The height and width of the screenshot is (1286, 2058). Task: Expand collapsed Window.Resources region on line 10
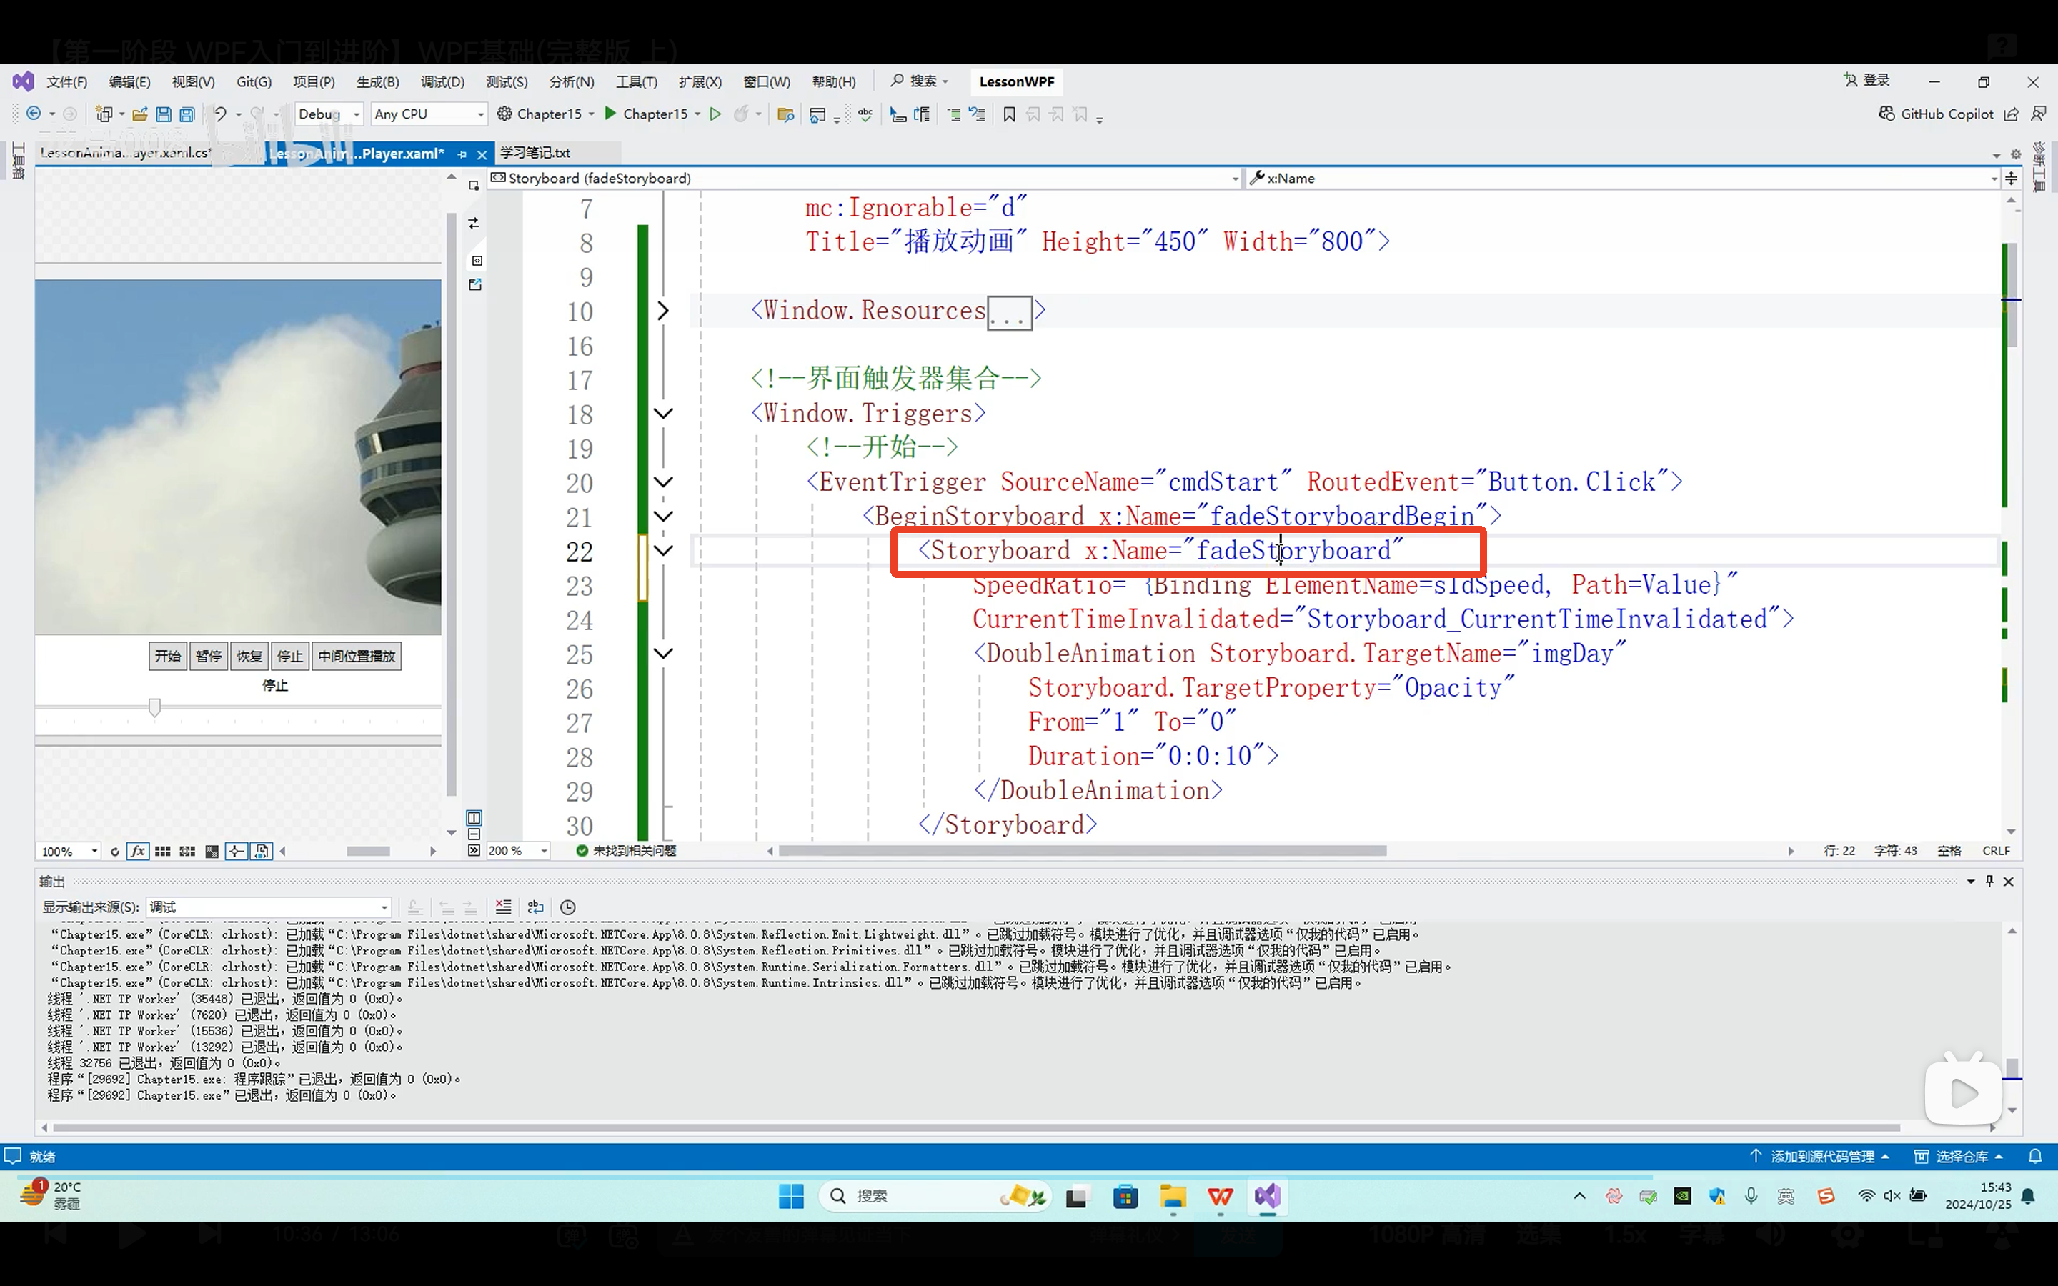(x=663, y=311)
